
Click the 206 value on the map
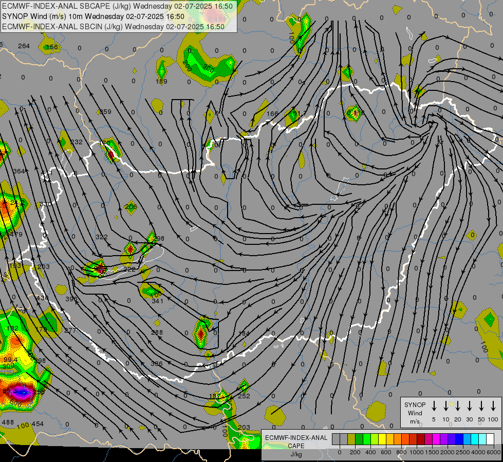point(131,206)
